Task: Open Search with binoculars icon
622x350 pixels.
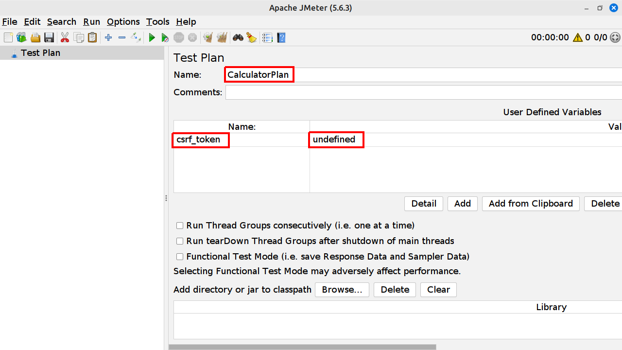Action: pos(238,37)
